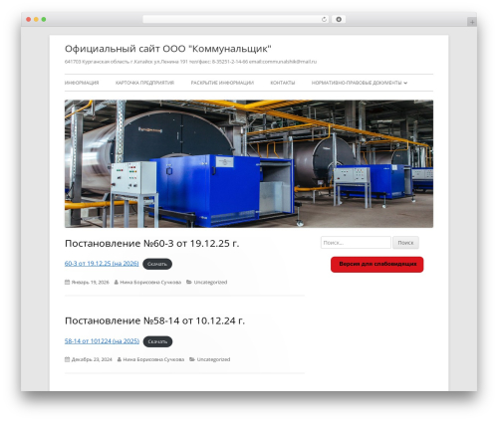Click author icon in the 58-14 post meta
498x421 pixels.
point(120,359)
